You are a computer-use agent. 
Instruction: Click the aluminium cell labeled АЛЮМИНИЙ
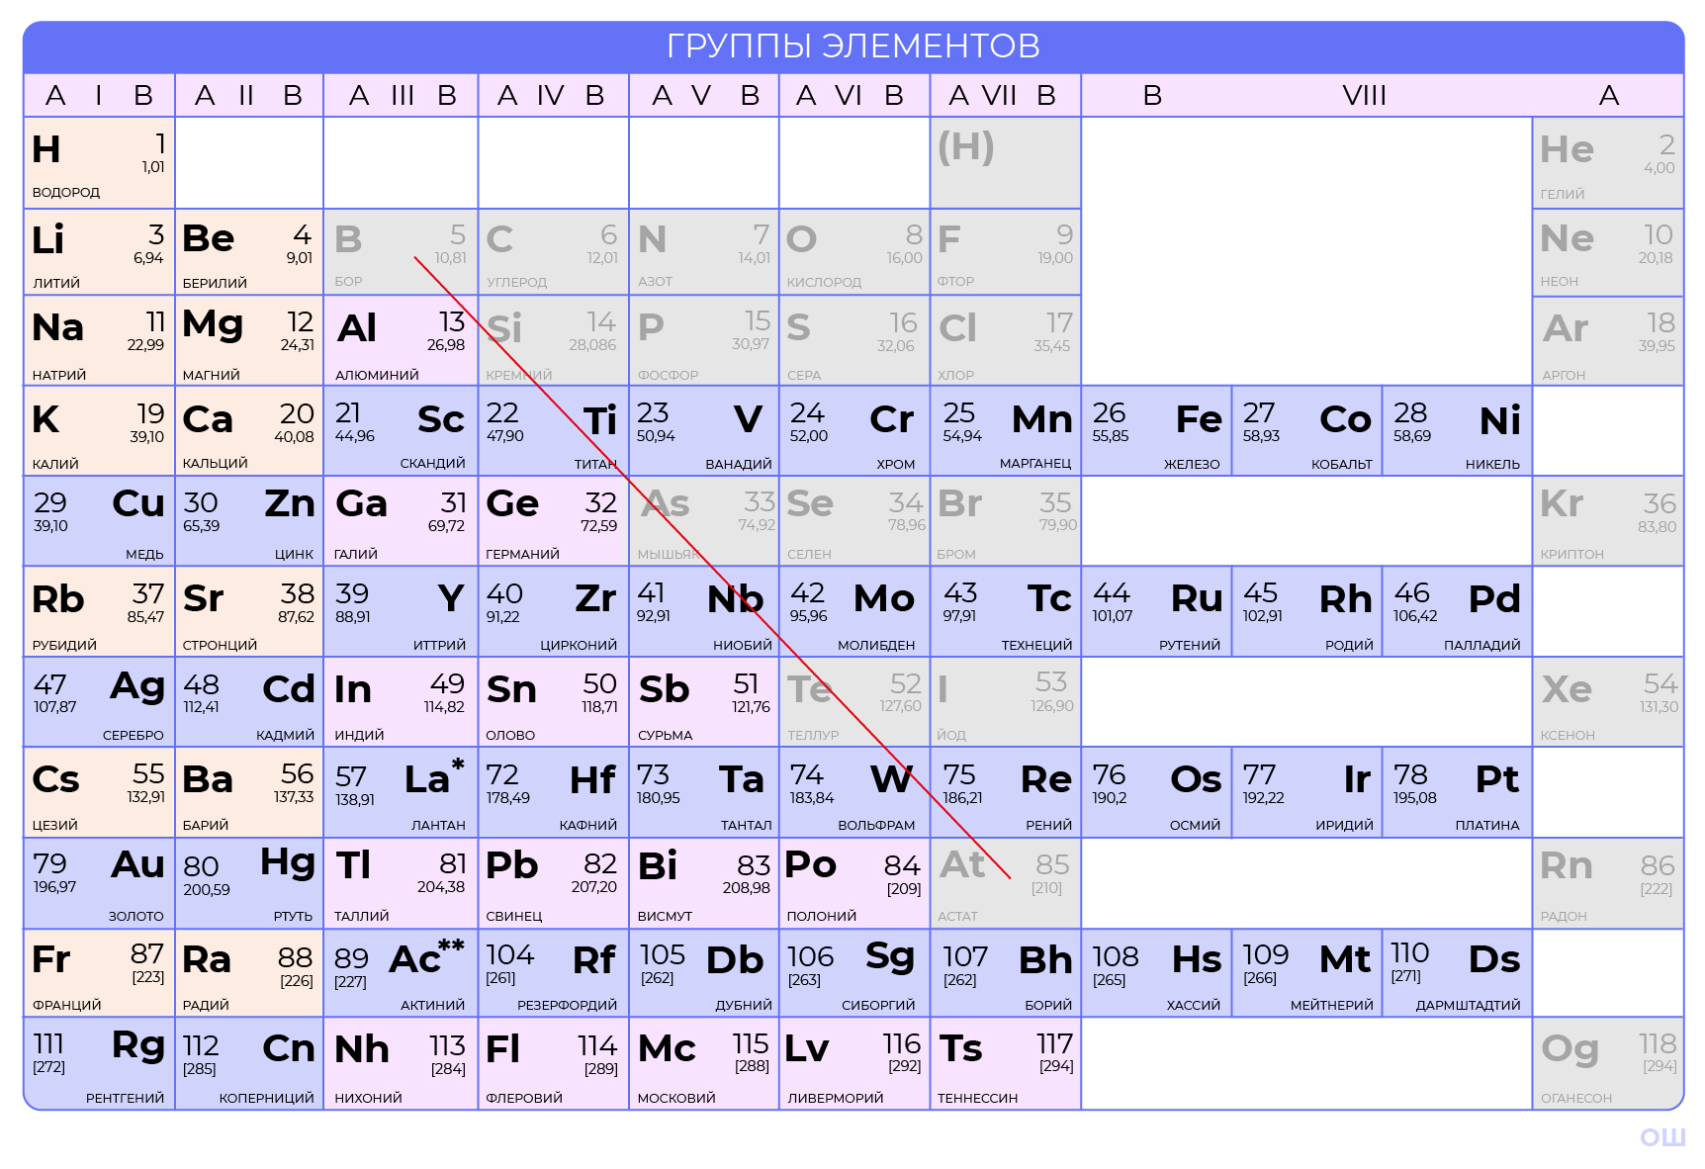tap(401, 340)
